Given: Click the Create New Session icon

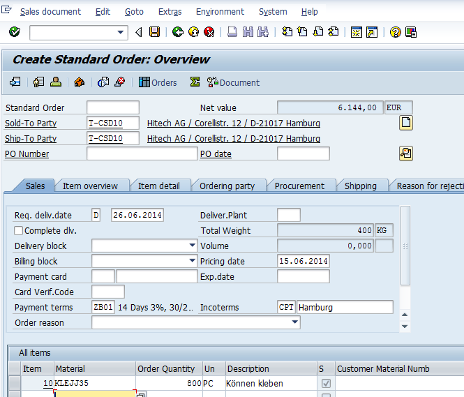Looking at the screenshot, I should (x=357, y=32).
